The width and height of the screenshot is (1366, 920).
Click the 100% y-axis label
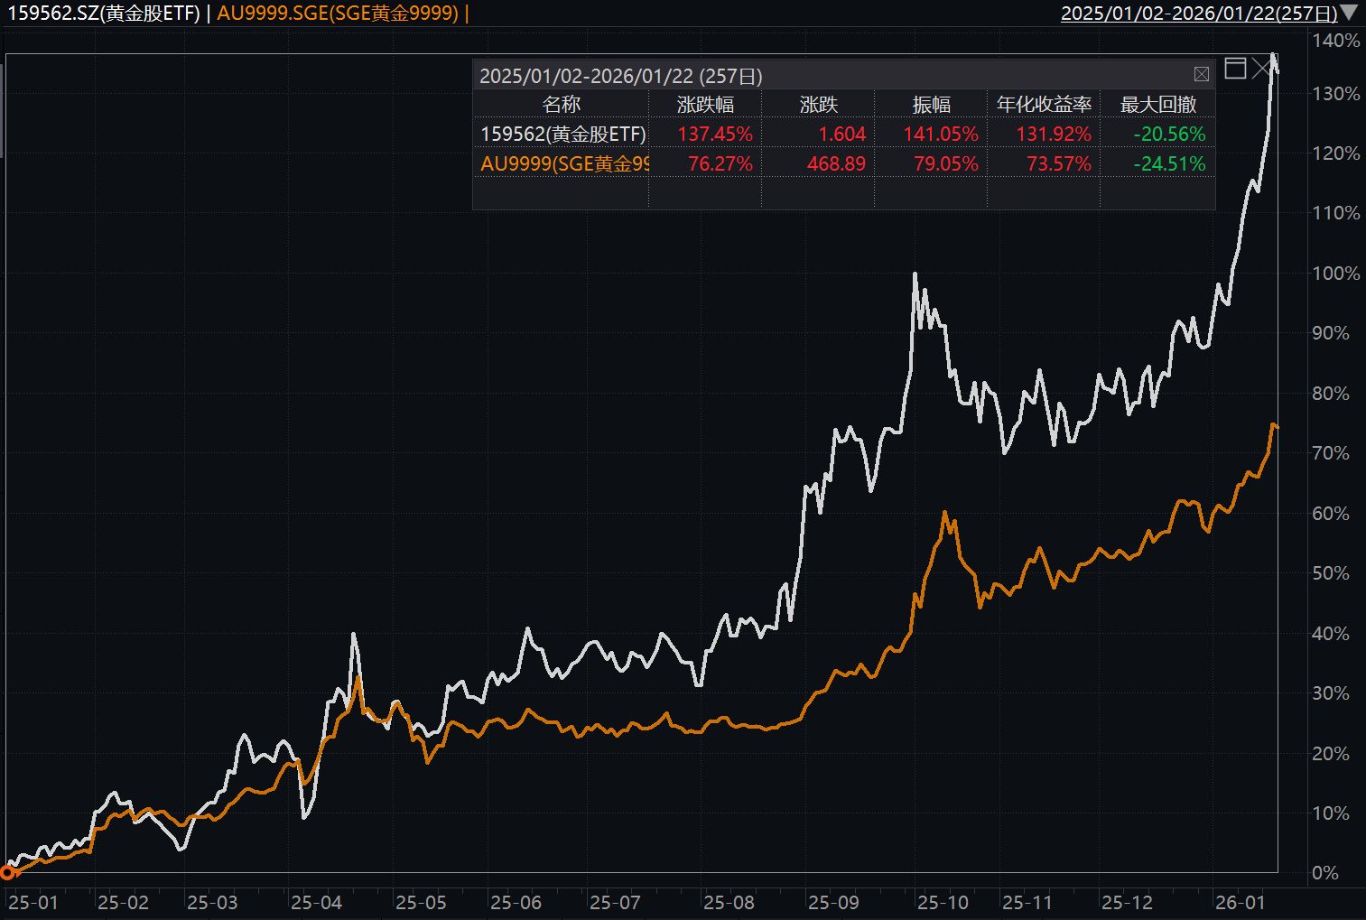[x=1336, y=274]
